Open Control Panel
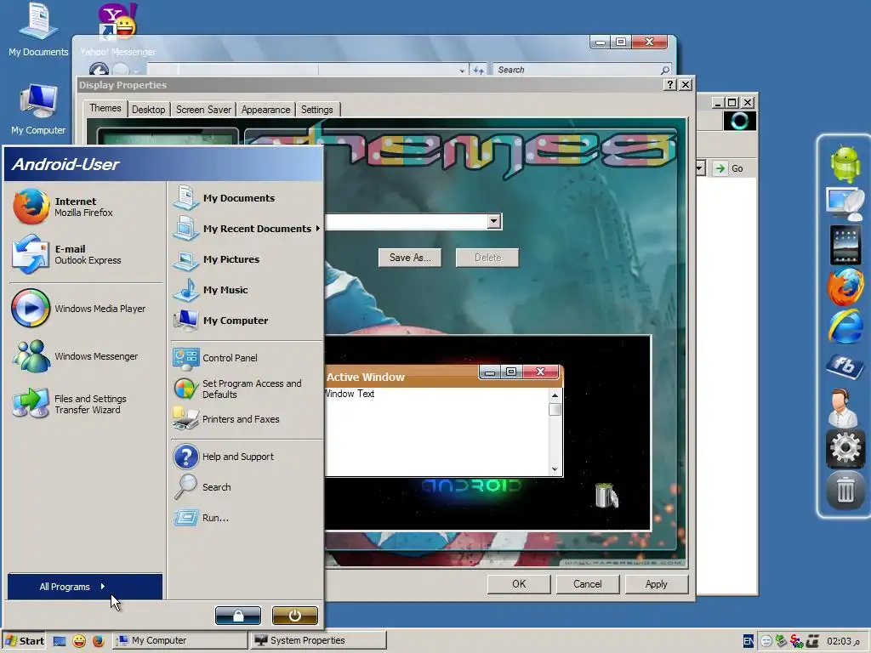The image size is (871, 653). pos(246,358)
